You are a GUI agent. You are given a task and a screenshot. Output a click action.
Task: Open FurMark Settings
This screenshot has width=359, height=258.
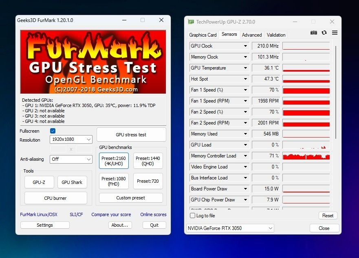click(x=45, y=225)
